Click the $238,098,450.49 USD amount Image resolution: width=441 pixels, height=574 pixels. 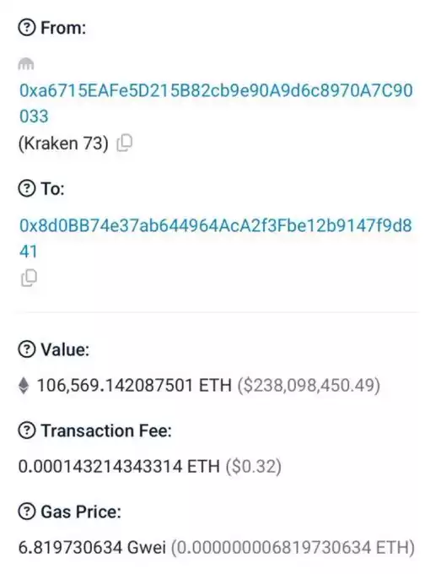coord(309,386)
